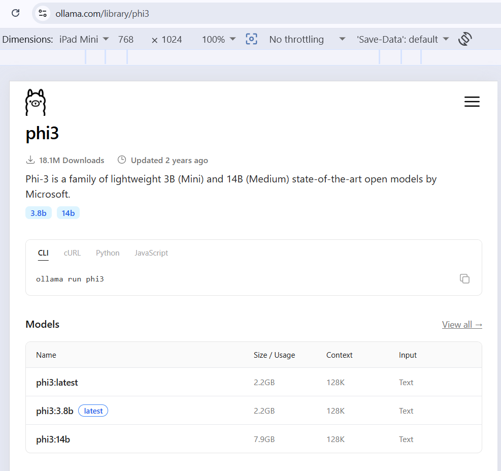Select the 3.8b tag badge
Screen dimensions: 501x471
coord(39,213)
